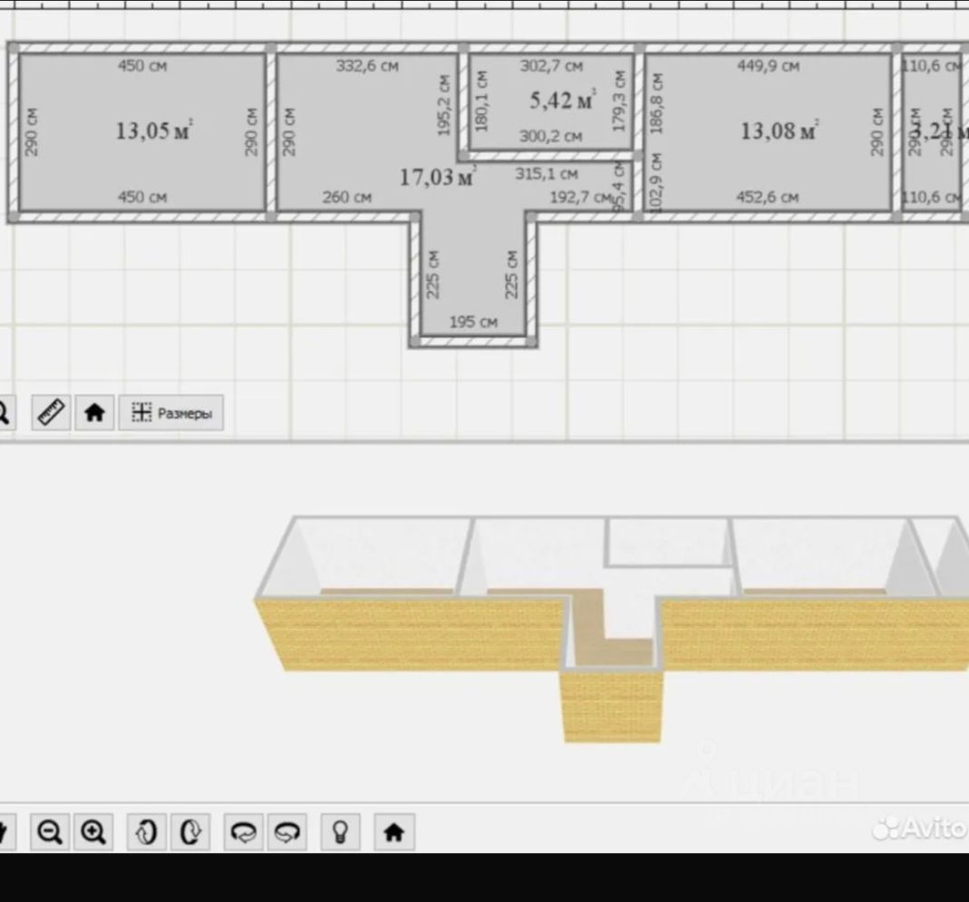The height and width of the screenshot is (902, 969).
Task: Rotate 3D model right around vertical axis
Action: pyautogui.click(x=190, y=830)
